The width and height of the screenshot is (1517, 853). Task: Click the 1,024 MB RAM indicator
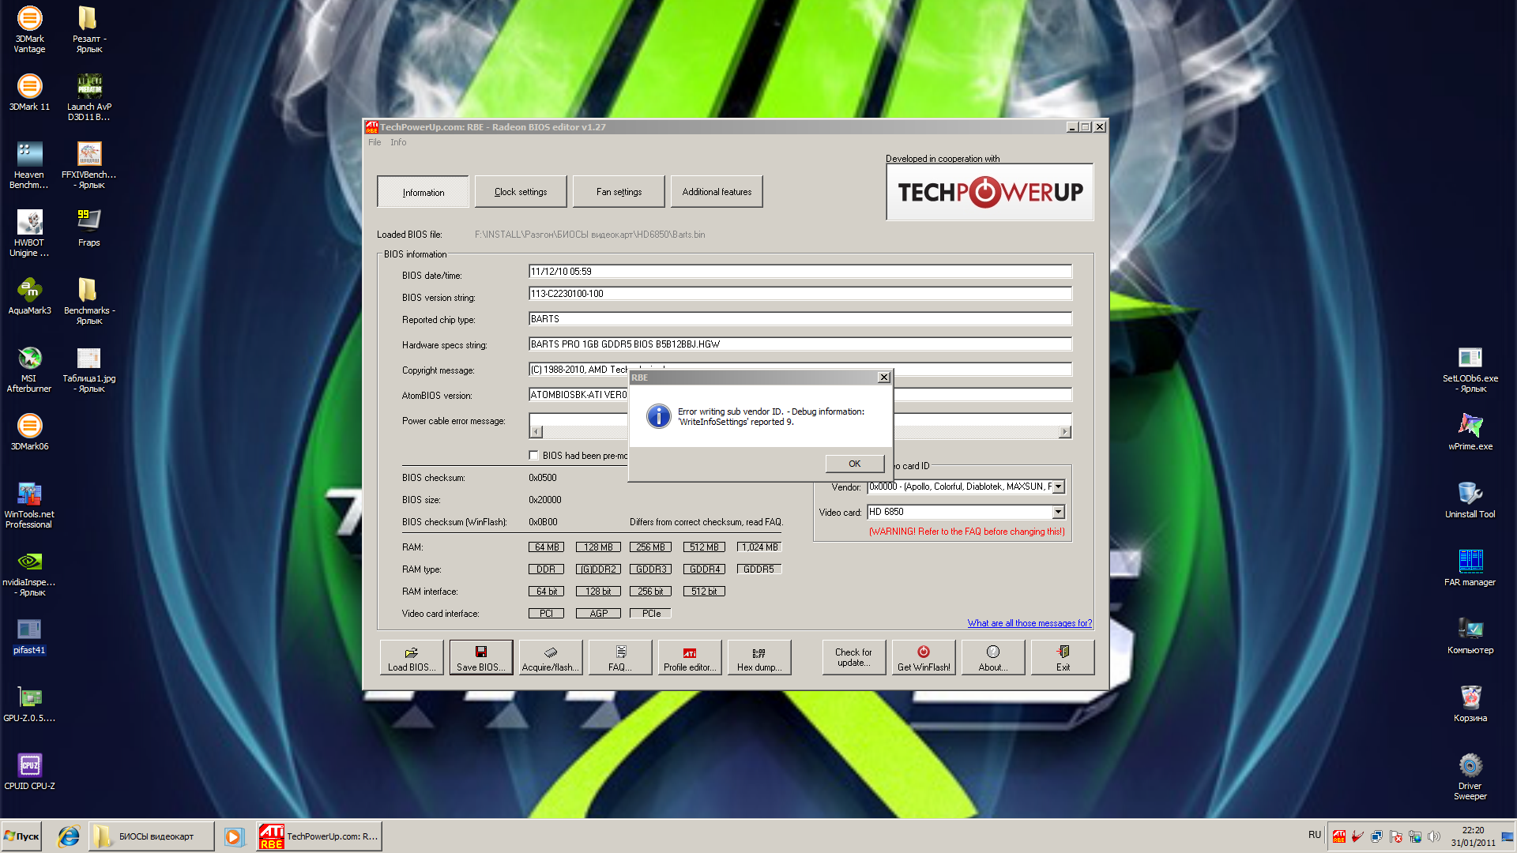click(x=759, y=547)
